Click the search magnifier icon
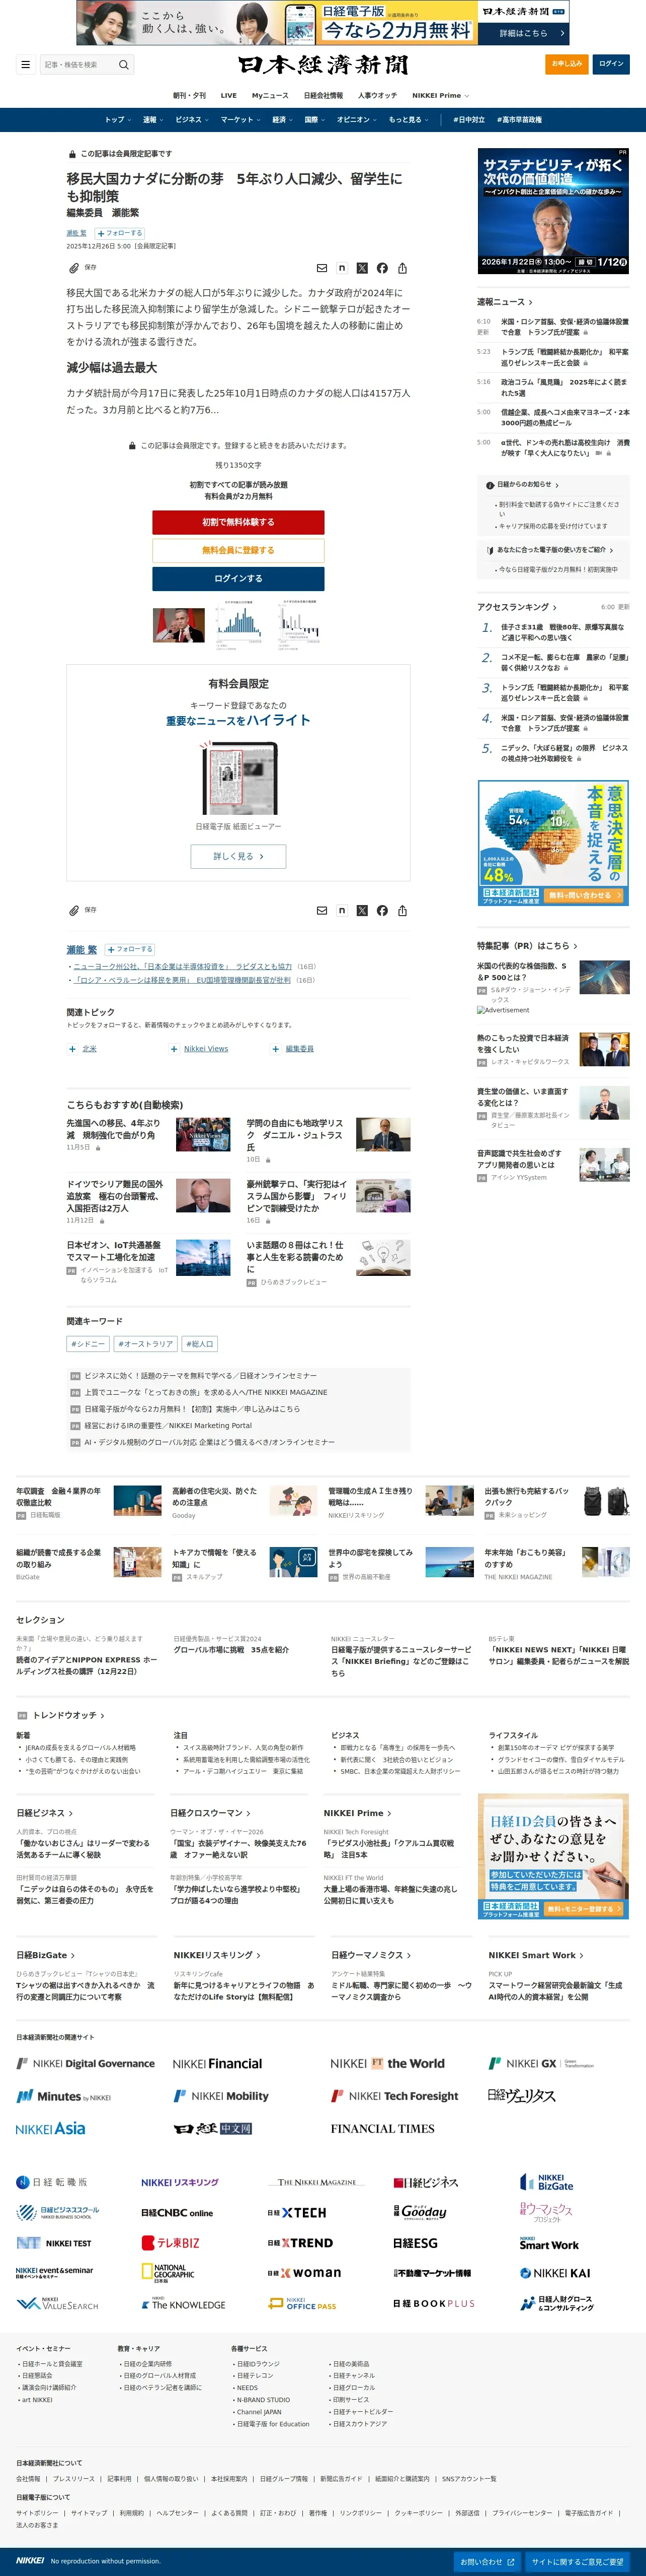The width and height of the screenshot is (646, 2576). (x=124, y=65)
